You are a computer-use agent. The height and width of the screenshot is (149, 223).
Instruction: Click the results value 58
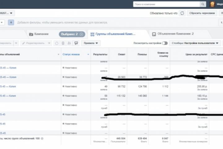[x=106, y=96]
